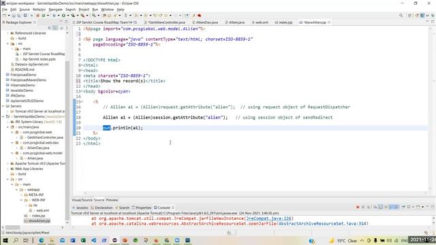Show hidden system tray icons
The width and height of the screenshot is (436, 245).
point(362,240)
